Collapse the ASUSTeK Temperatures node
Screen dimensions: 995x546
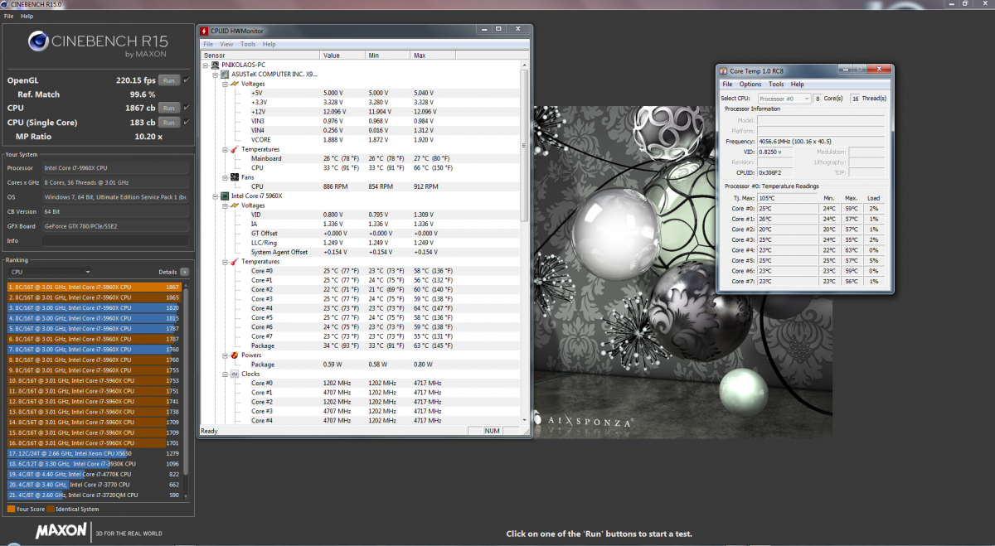click(x=225, y=149)
